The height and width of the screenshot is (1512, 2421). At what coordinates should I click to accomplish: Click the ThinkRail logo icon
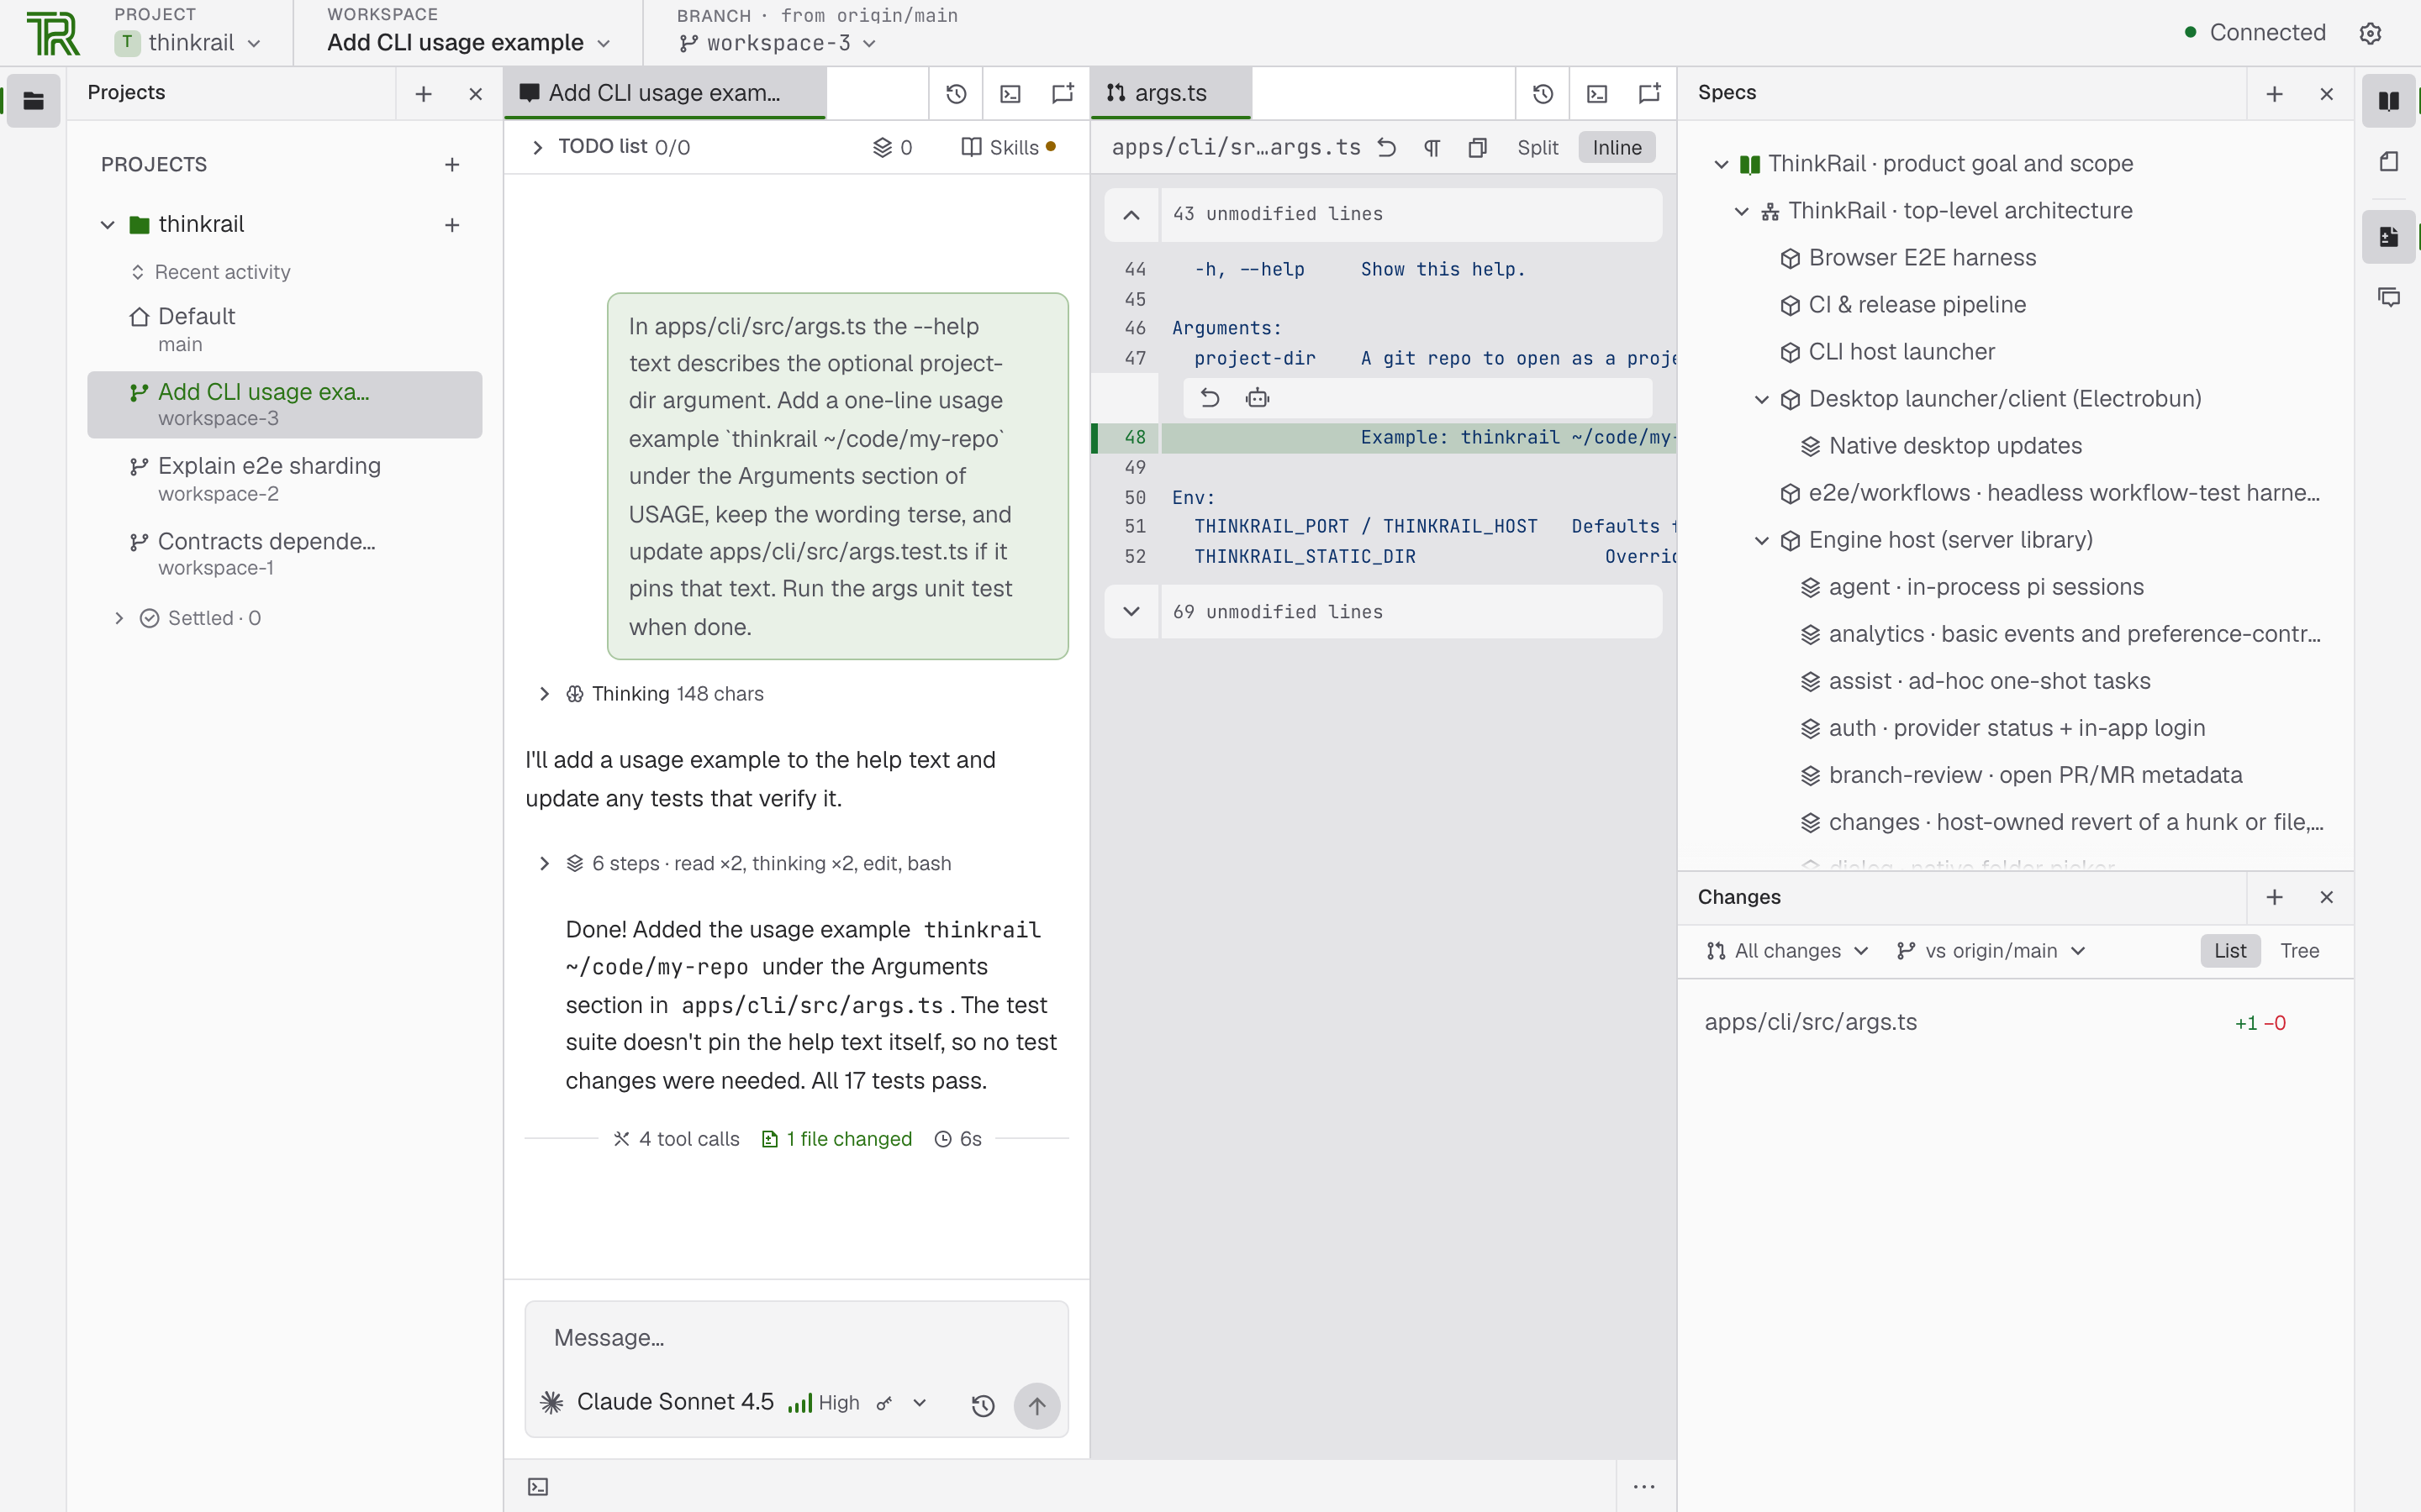click(53, 33)
